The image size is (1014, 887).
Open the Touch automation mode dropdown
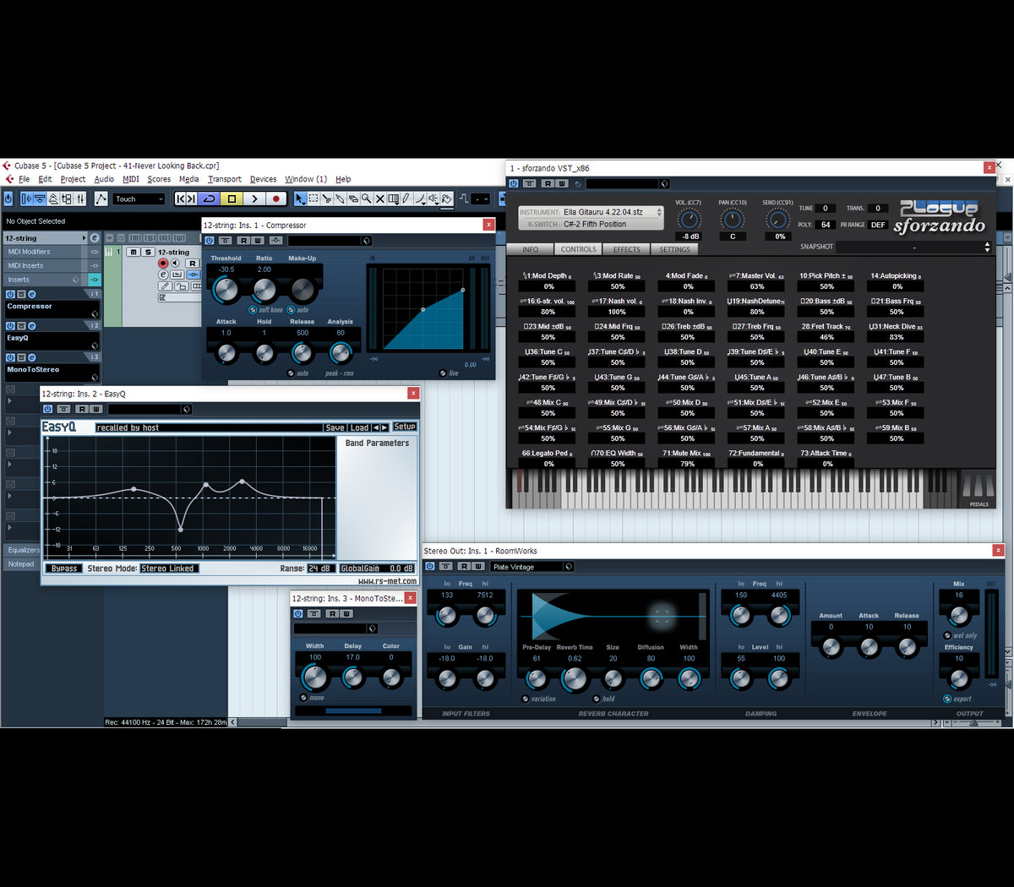point(139,199)
